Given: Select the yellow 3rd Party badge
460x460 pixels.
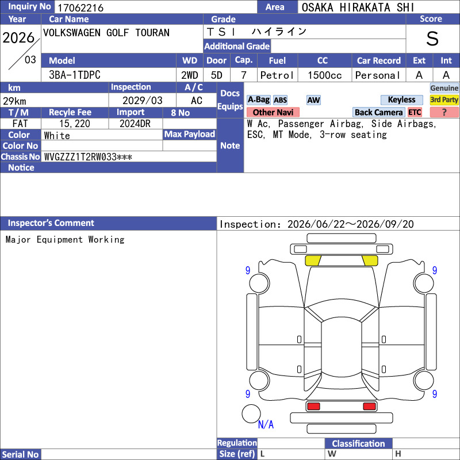Looking at the screenshot, I should [x=444, y=99].
